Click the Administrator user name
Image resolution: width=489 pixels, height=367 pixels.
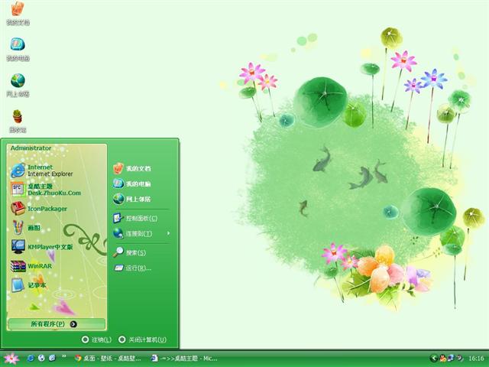coord(31,148)
